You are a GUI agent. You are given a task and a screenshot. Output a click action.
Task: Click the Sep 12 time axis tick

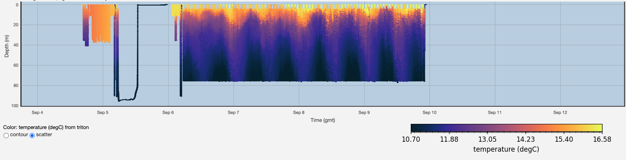point(560,112)
